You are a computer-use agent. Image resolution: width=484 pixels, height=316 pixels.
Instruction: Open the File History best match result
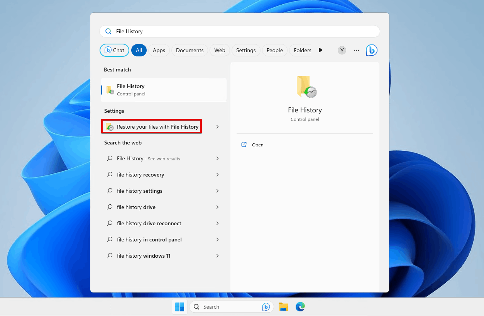tap(164, 90)
